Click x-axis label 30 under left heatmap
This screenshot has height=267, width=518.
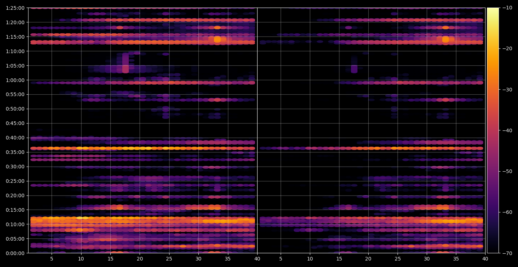tap(198, 259)
